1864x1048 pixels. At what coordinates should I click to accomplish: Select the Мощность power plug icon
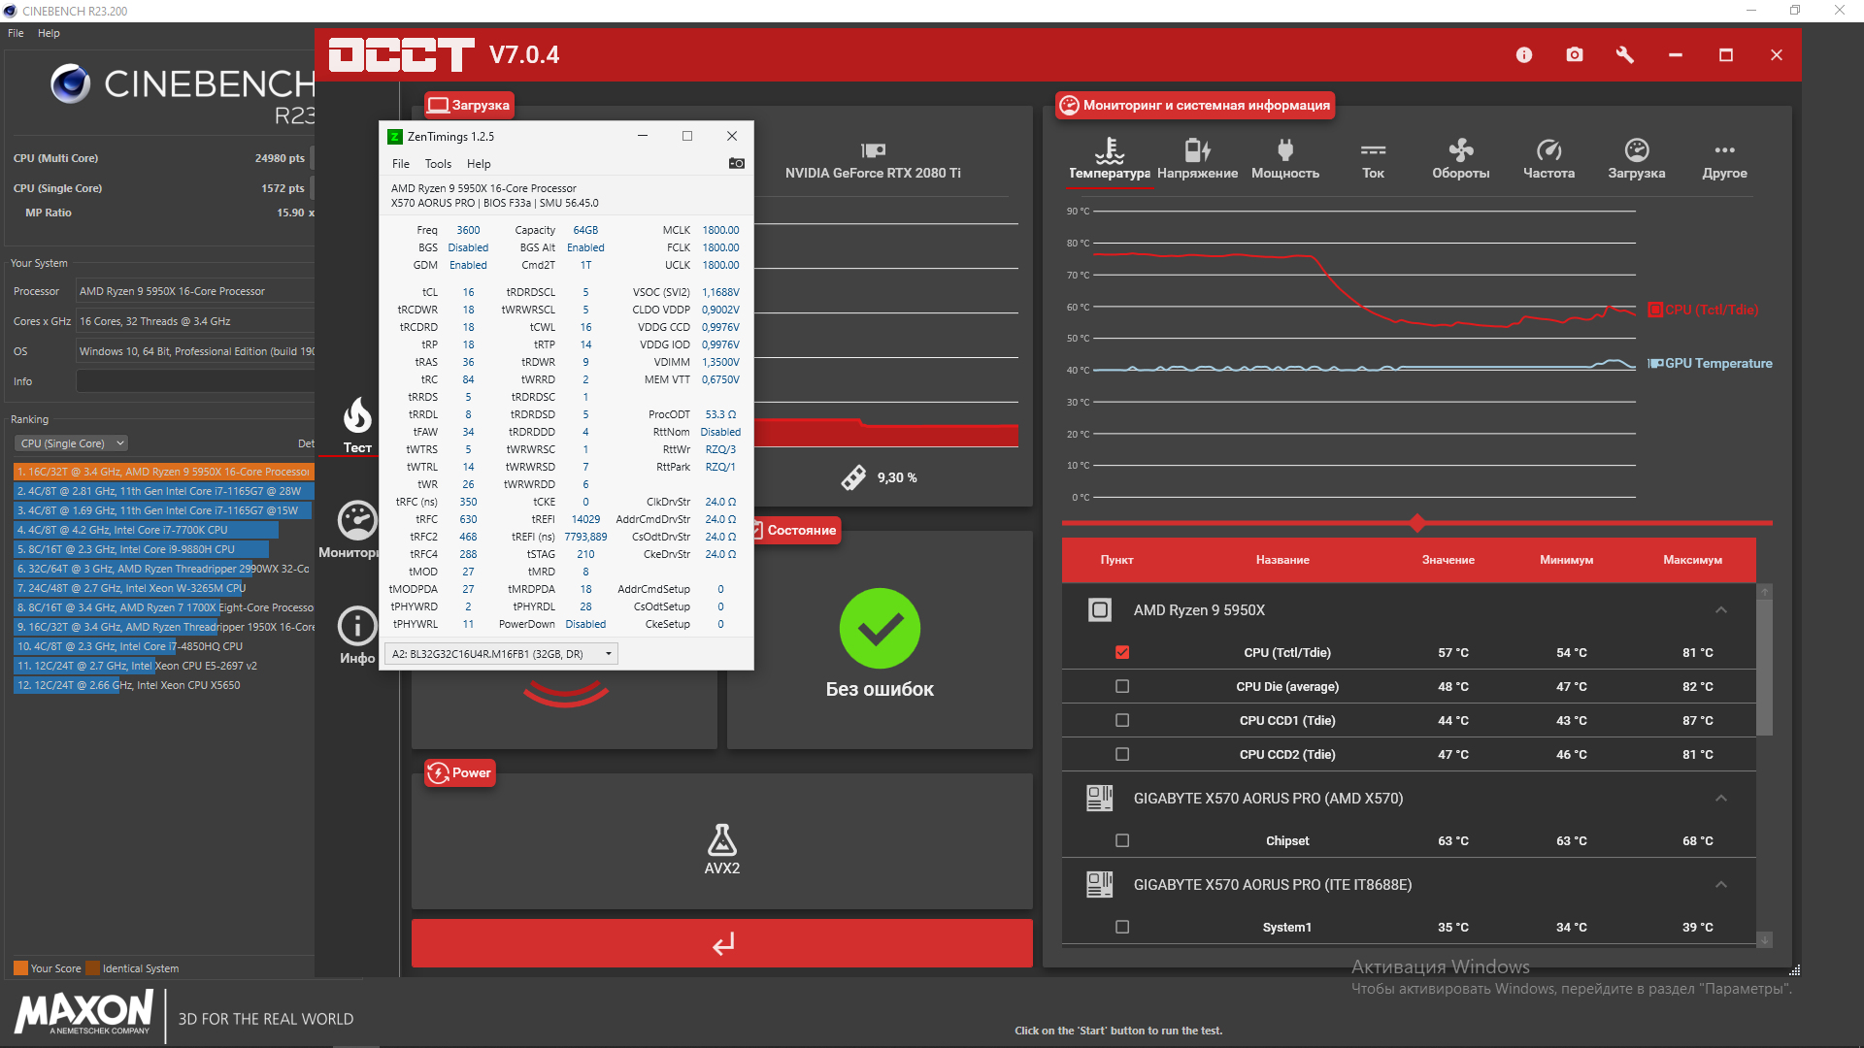(x=1285, y=150)
